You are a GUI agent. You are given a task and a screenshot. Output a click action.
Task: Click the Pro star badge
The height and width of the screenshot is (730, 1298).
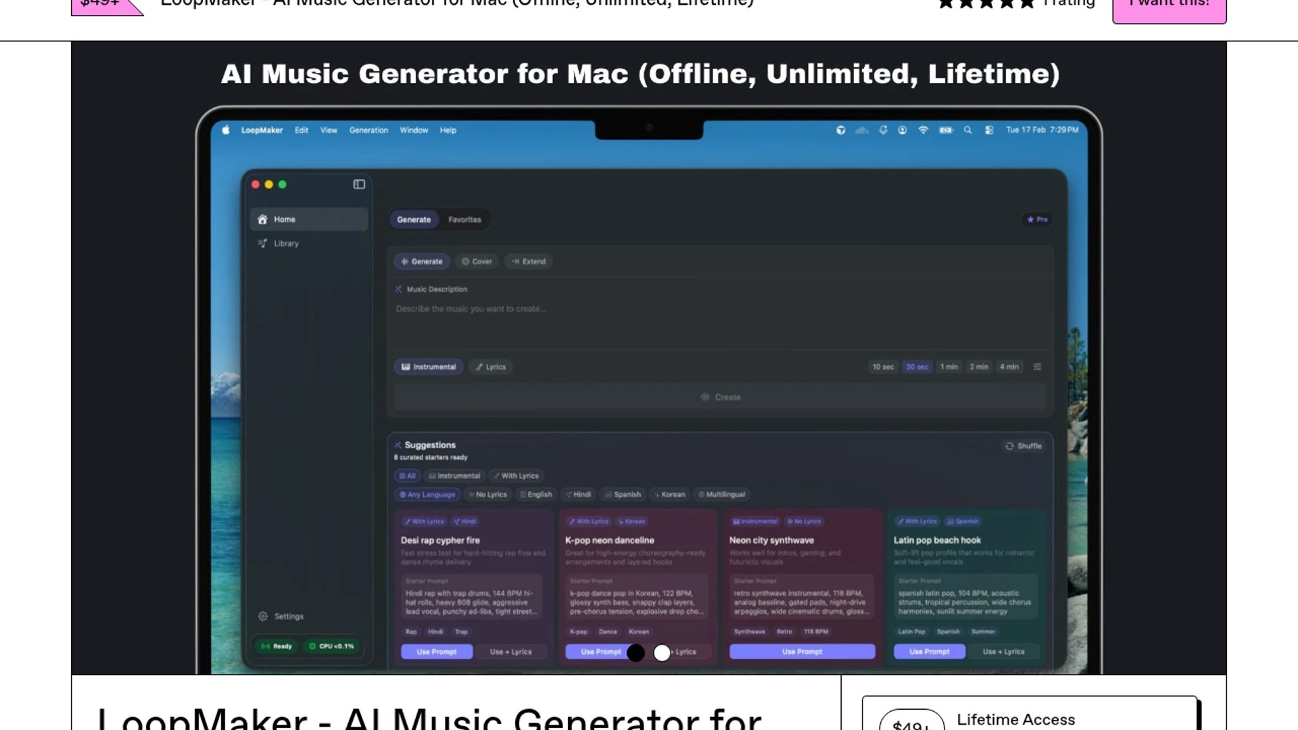point(1037,220)
